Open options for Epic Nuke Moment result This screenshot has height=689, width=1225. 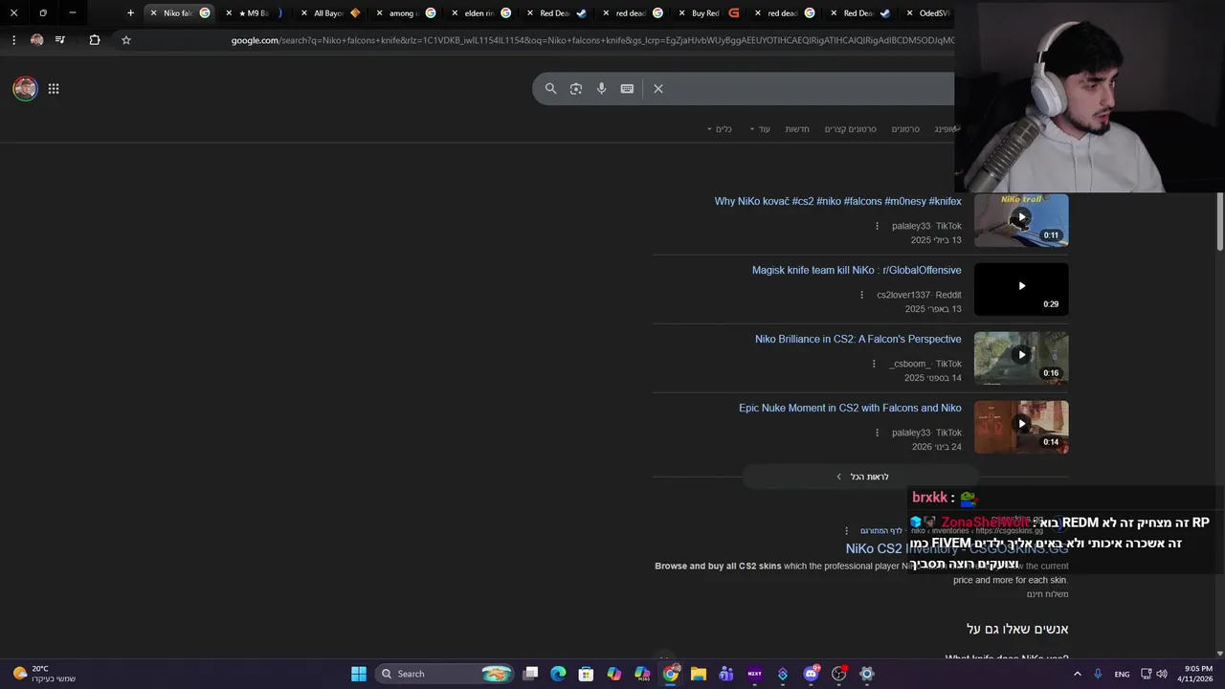pyautogui.click(x=877, y=433)
